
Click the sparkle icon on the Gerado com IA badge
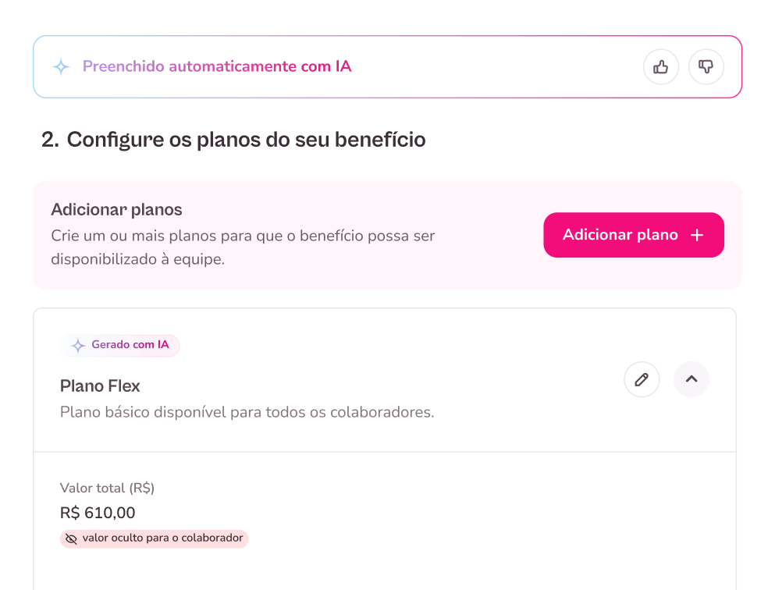(78, 345)
